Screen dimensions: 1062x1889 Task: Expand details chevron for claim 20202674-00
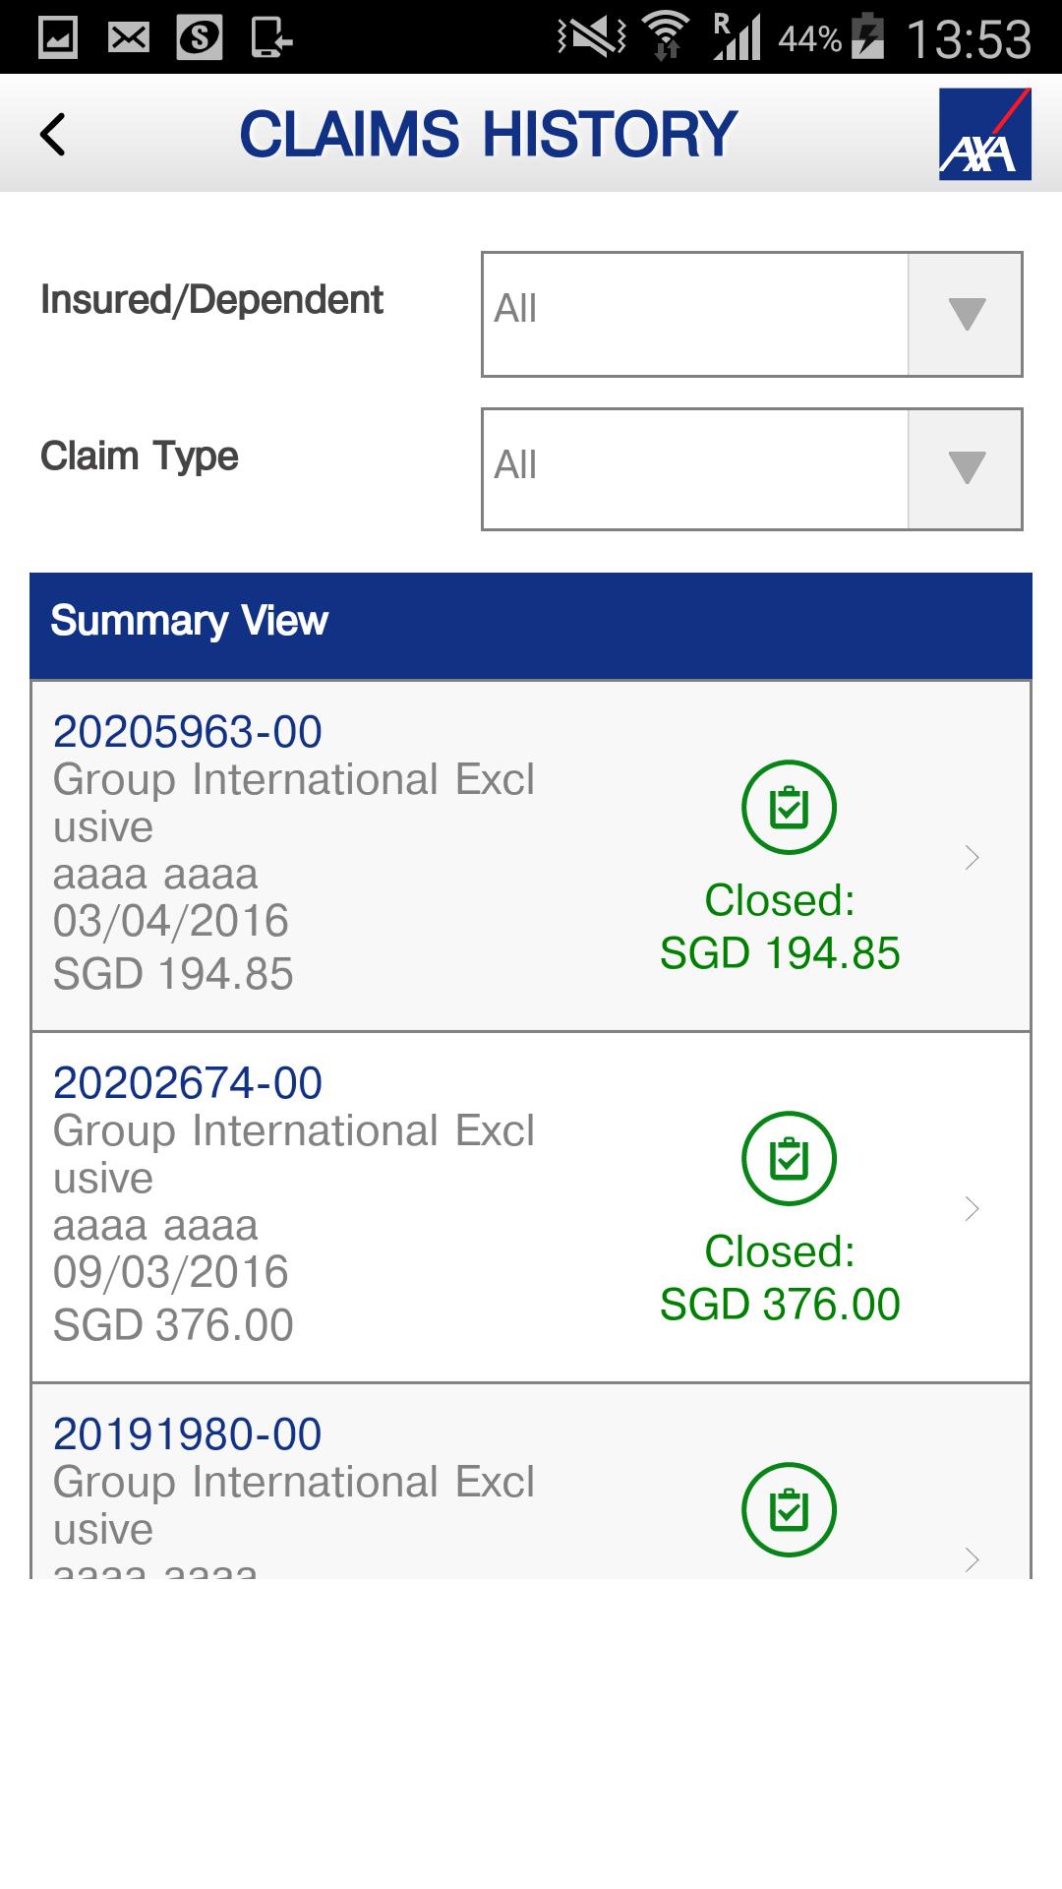972,1208
